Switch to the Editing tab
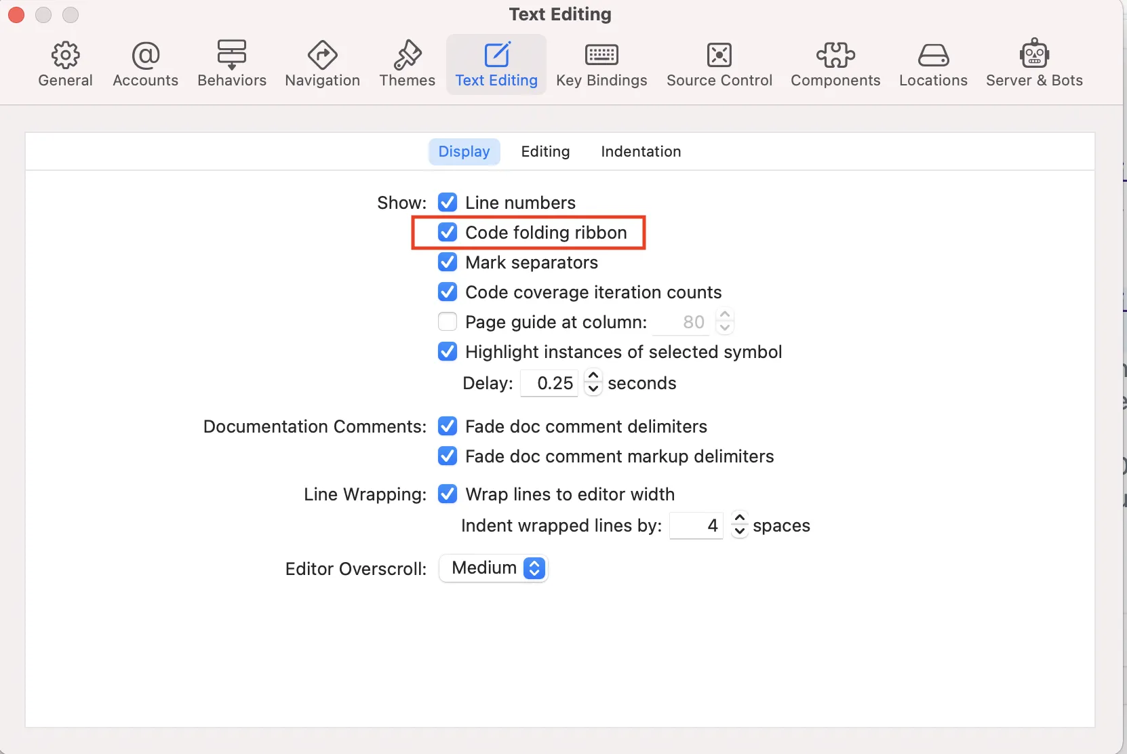Screen dimensions: 1127x754 click(x=545, y=151)
